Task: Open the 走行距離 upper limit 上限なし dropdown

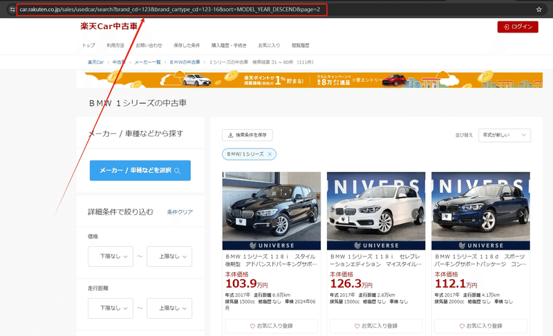Action: pyautogui.click(x=169, y=308)
